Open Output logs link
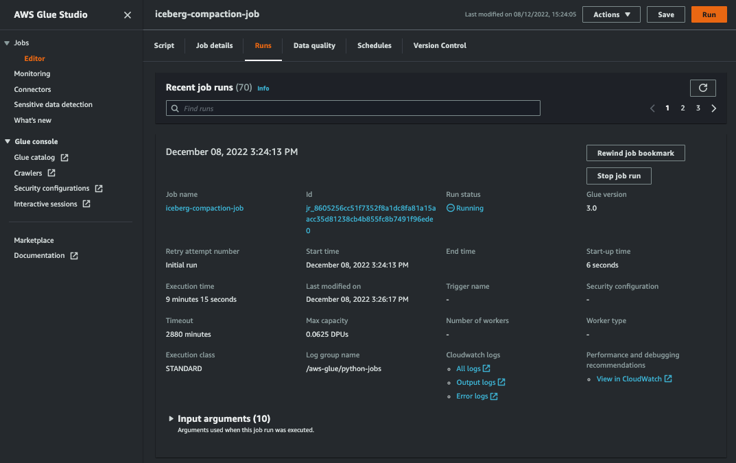 coord(476,382)
